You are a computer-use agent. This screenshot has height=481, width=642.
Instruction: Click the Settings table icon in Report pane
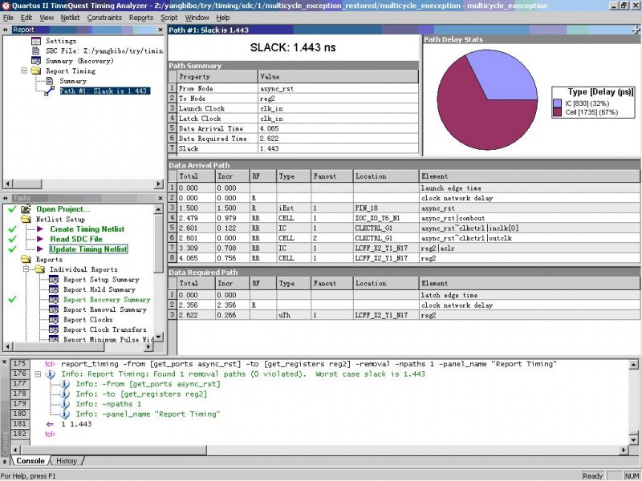[36, 41]
